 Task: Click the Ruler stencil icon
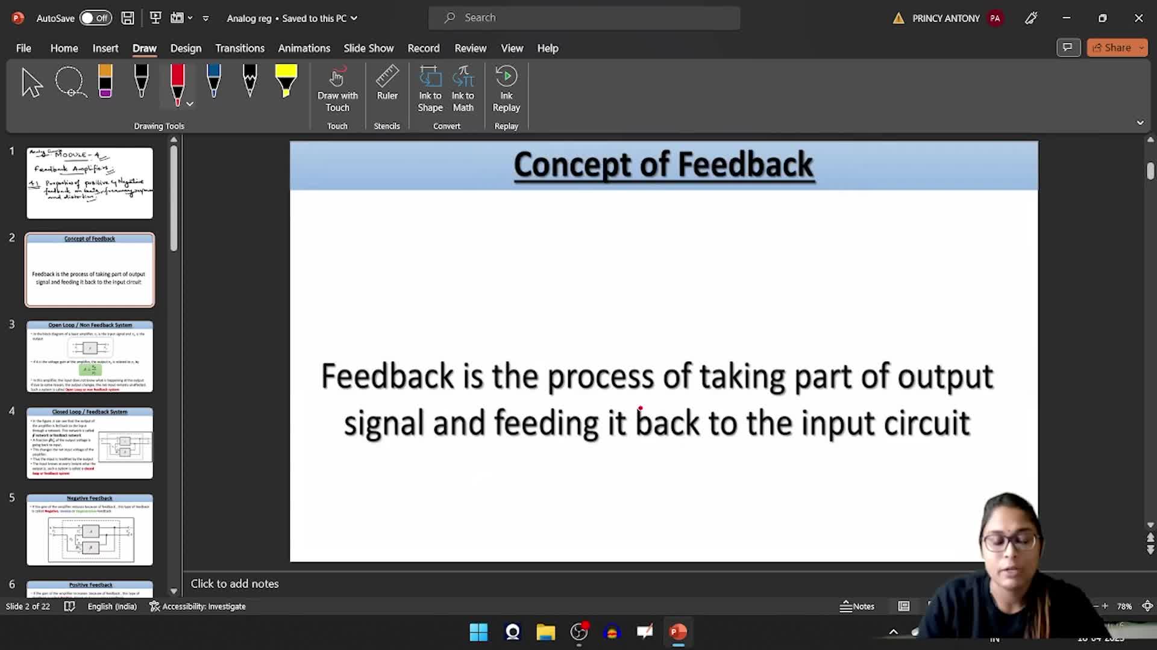(x=387, y=83)
